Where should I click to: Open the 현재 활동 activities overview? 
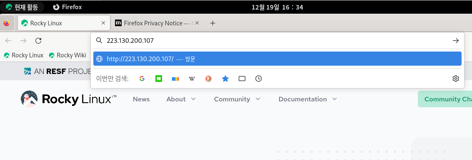(x=22, y=7)
